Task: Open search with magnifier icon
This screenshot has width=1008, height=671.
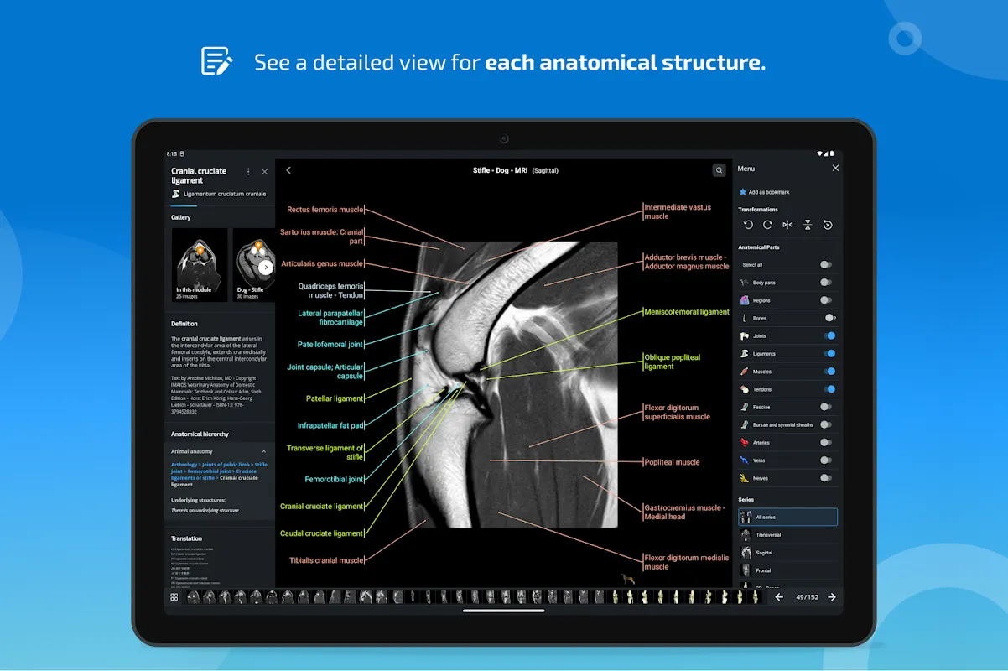Action: (x=719, y=170)
